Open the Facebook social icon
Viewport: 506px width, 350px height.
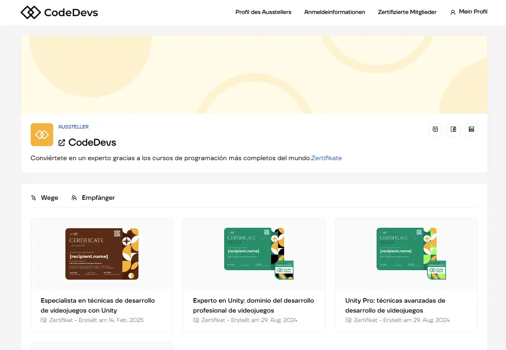(x=453, y=129)
